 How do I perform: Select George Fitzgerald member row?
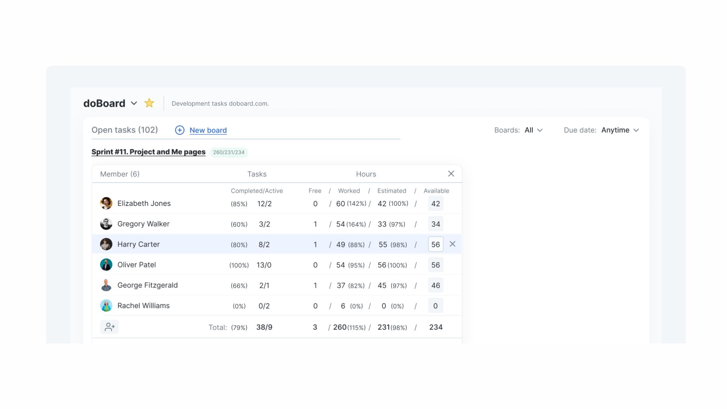147,285
